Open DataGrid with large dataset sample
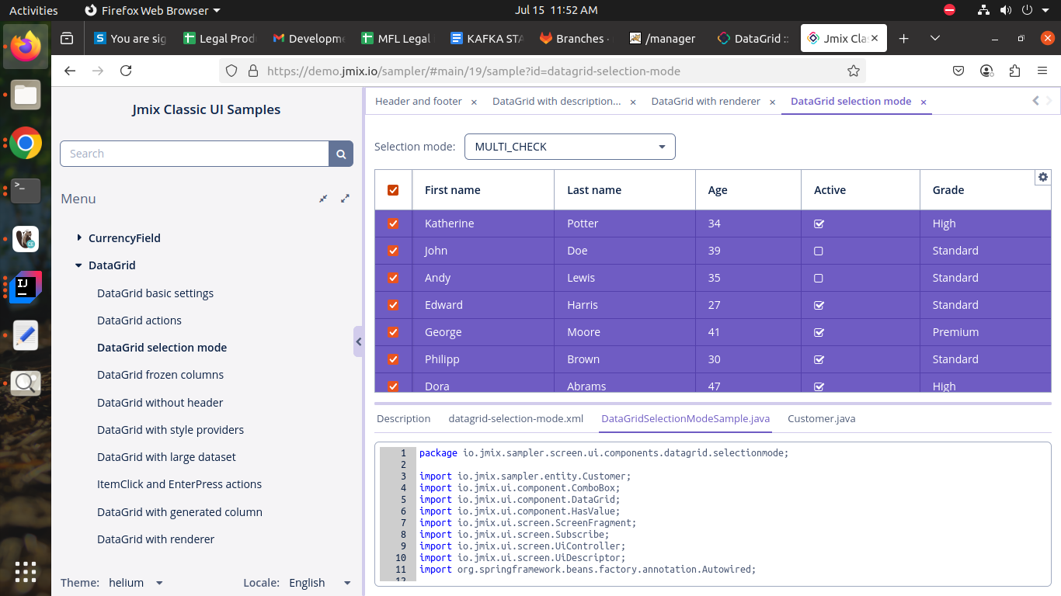Screen dimensions: 1061x596 point(166,457)
